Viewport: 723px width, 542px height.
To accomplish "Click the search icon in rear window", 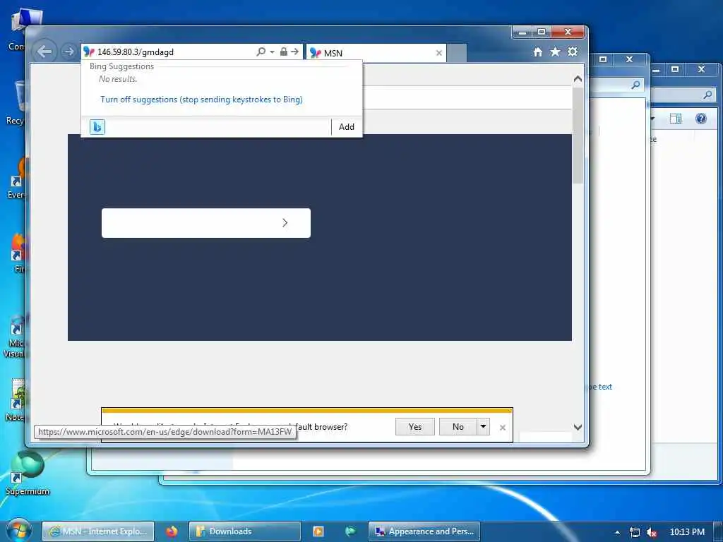I will [707, 95].
